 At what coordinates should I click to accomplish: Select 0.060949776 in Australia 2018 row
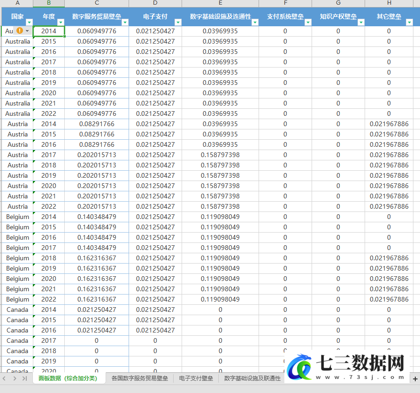pyautogui.click(x=97, y=72)
